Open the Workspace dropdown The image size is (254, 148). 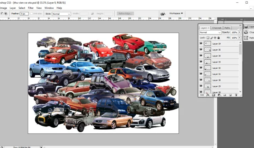tap(176, 13)
